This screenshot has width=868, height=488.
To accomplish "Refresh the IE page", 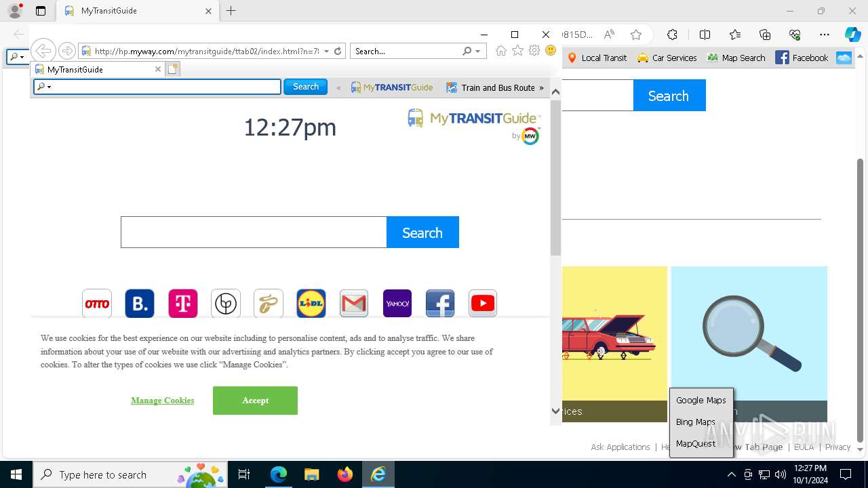I will click(x=338, y=51).
